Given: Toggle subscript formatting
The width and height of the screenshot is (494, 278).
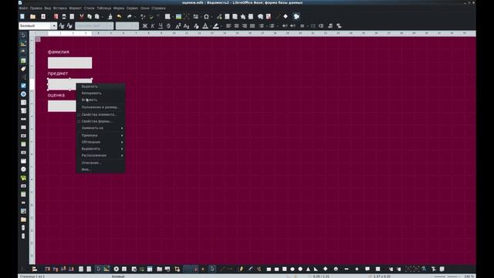Looking at the screenshot, I should 186,25.
